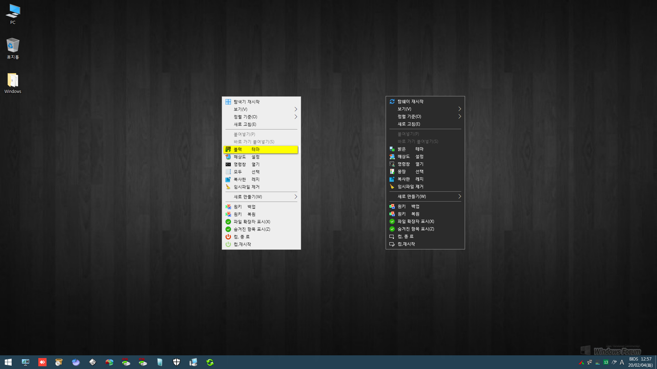The width and height of the screenshot is (657, 369).
Task: Click the meter bars tray icon
Action: coord(597,362)
